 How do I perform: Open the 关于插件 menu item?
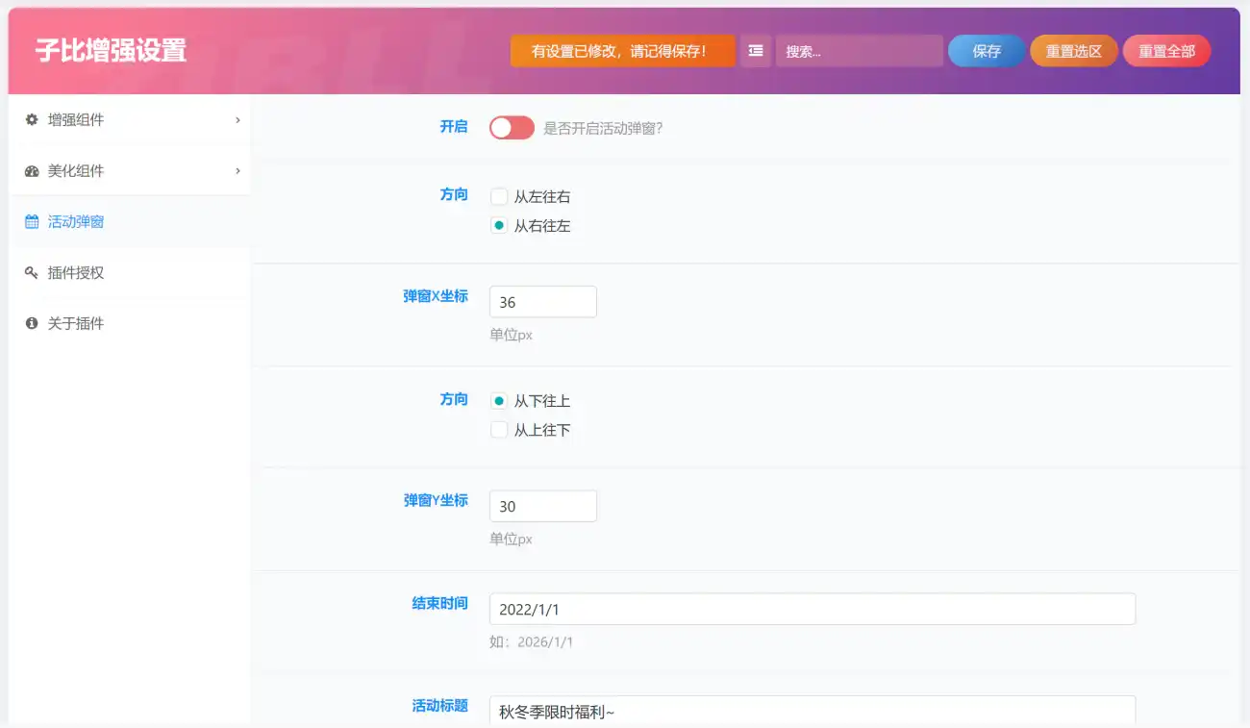click(76, 324)
